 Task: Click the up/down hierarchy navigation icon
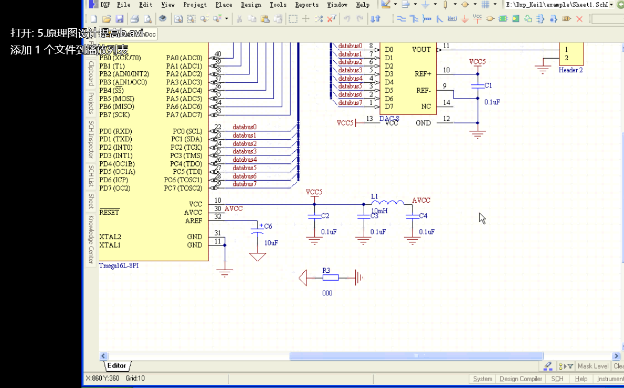(x=375, y=19)
